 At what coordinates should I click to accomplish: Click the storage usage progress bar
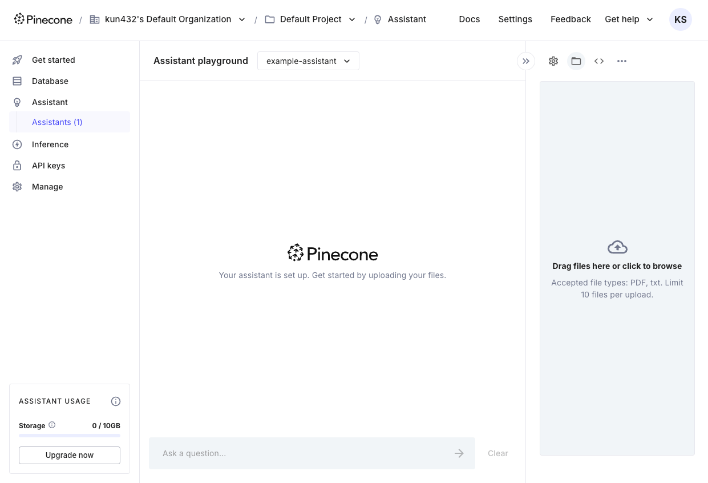pyautogui.click(x=70, y=436)
